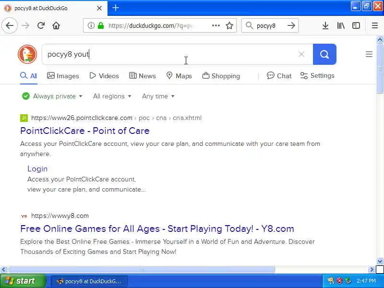Open a new tab with the plus button
This screenshot has height=288, width=384.
point(116,8)
